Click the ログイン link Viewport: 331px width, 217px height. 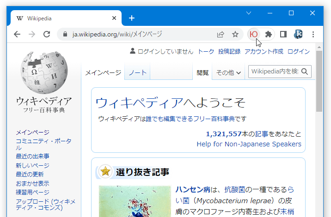pos(299,51)
